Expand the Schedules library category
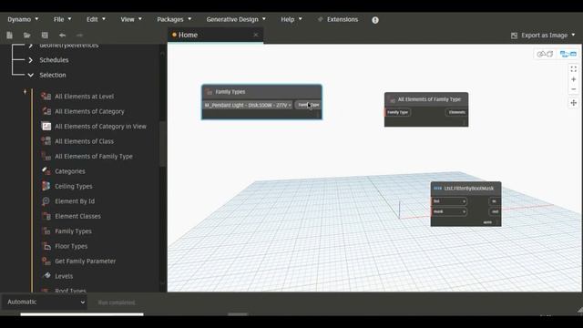Image resolution: width=583 pixels, height=328 pixels. (30, 60)
